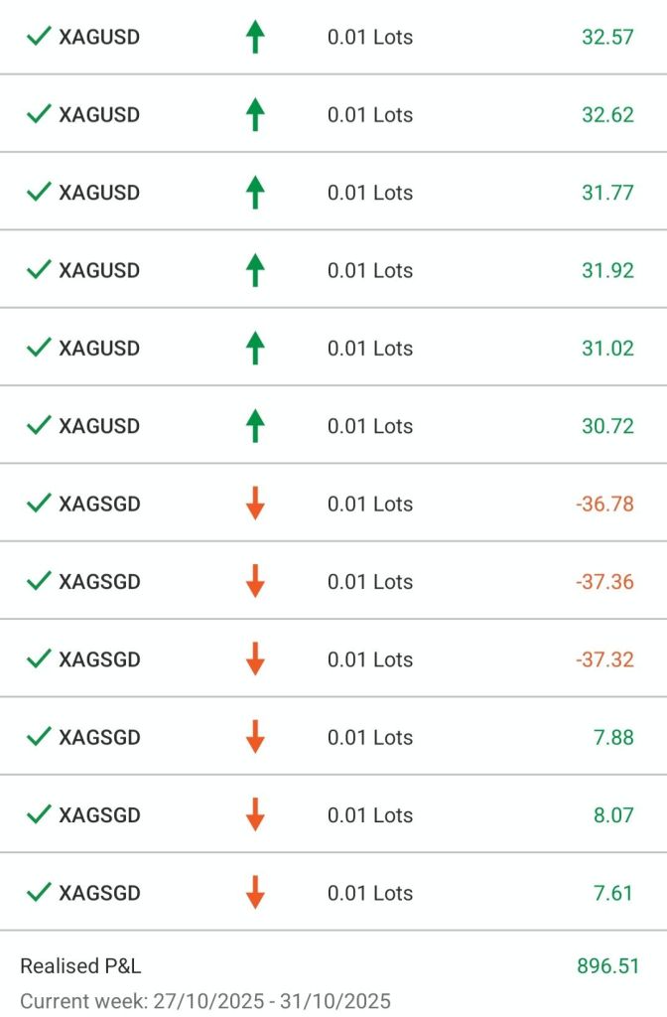Image resolution: width=667 pixels, height=1017 pixels.
Task: Click orange down arrow on -36.78 trade row
Action: (x=255, y=504)
